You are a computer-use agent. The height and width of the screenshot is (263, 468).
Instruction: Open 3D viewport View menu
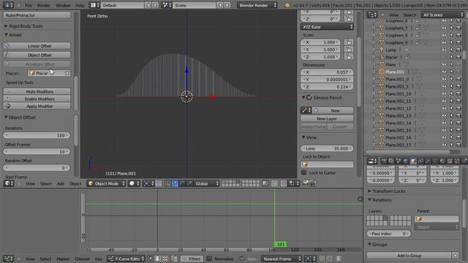(31, 183)
